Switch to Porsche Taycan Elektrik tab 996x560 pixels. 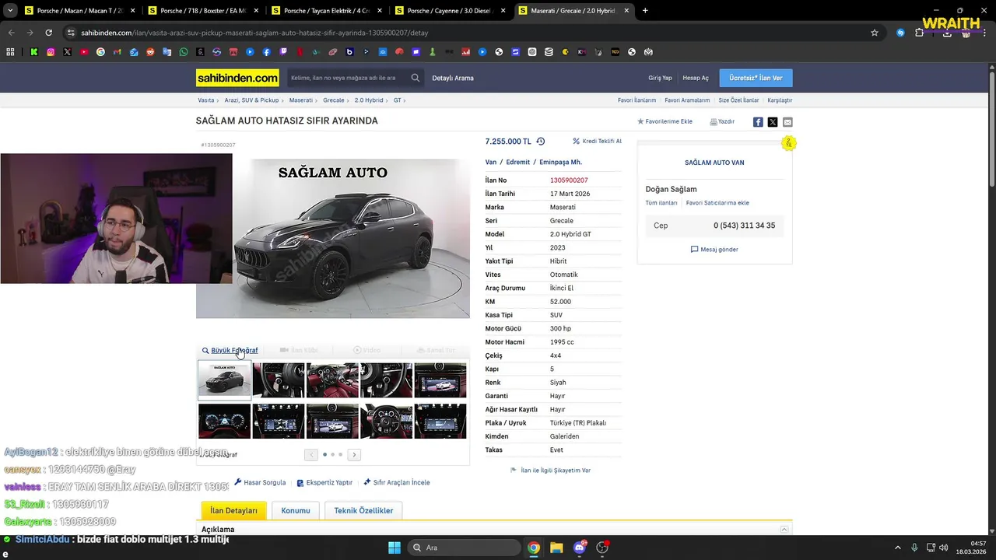[325, 11]
